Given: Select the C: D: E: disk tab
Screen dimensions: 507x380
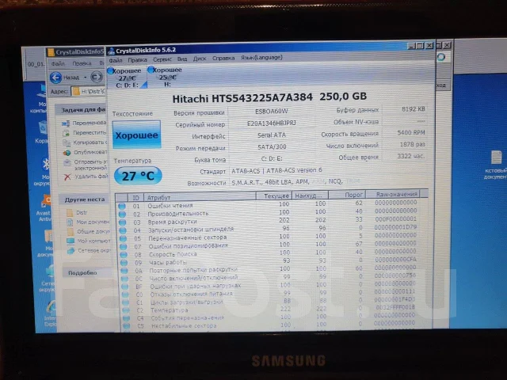Looking at the screenshot, I should 127,78.
